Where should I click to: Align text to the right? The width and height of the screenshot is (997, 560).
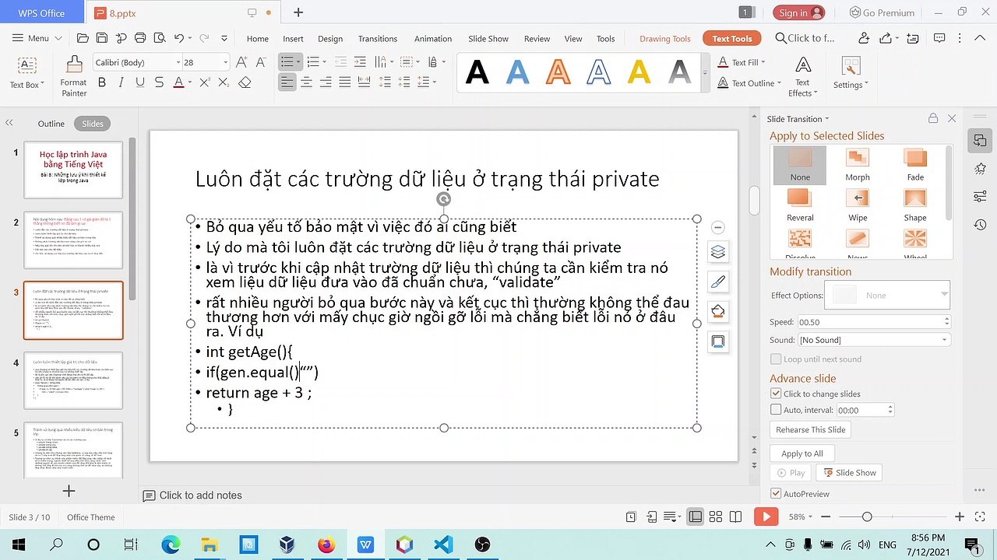click(x=326, y=82)
